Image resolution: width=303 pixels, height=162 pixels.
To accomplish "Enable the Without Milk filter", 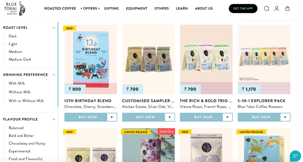I will point(5,92).
